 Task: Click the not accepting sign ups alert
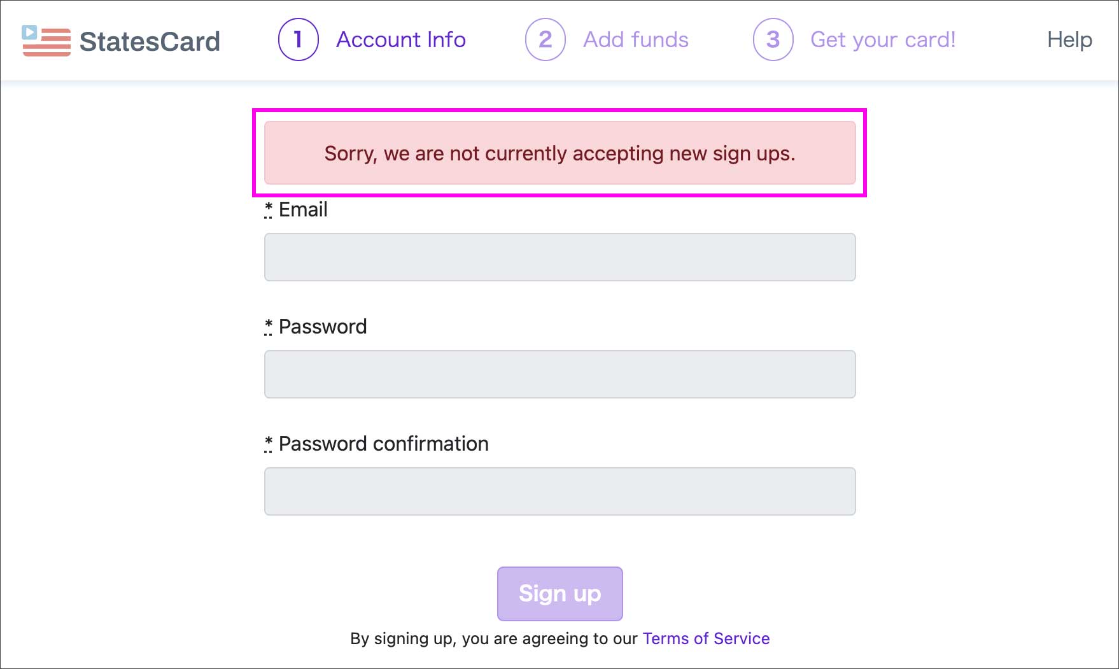point(559,153)
